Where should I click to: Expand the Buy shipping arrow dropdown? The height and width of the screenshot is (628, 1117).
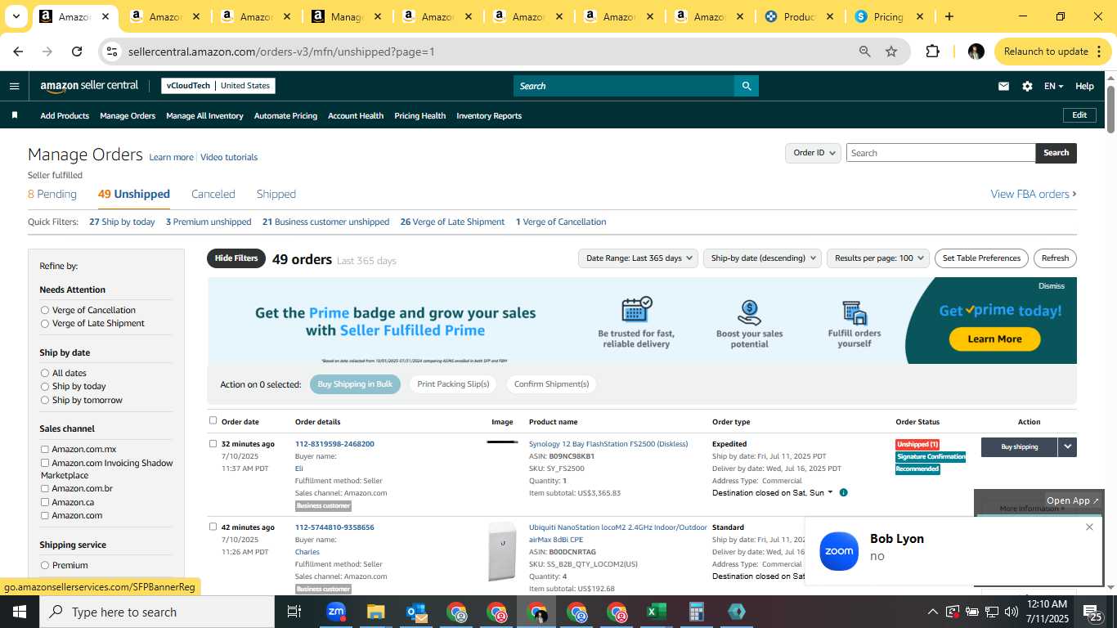[1067, 447]
